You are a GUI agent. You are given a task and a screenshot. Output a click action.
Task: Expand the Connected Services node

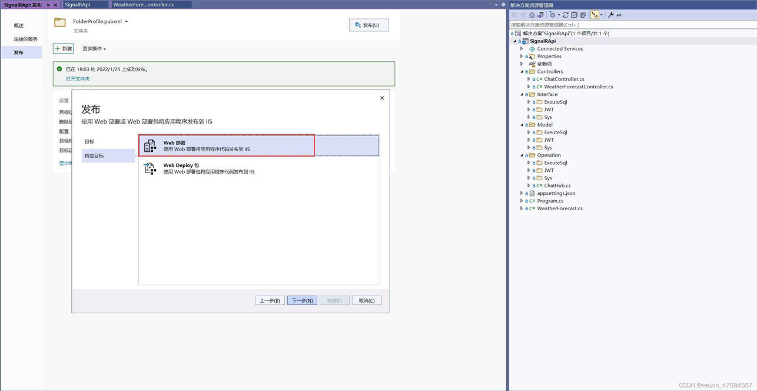pyautogui.click(x=522, y=49)
